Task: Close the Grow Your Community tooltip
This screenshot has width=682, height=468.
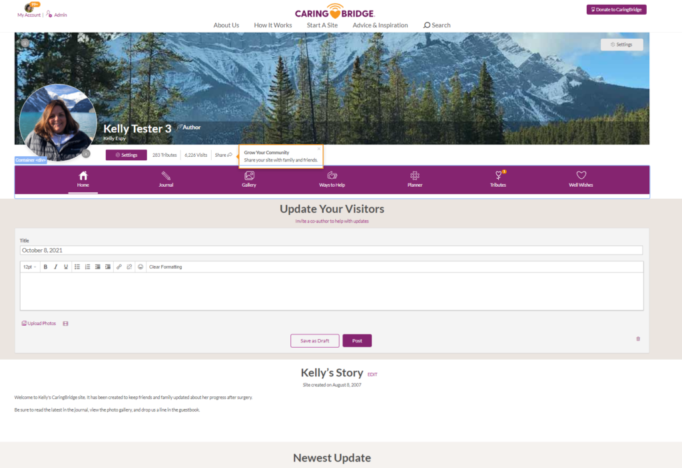Action: point(319,149)
